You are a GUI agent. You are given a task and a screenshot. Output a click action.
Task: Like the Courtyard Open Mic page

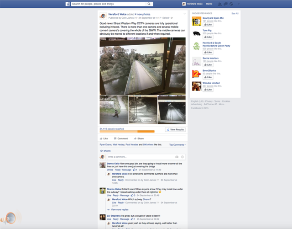[209, 24]
